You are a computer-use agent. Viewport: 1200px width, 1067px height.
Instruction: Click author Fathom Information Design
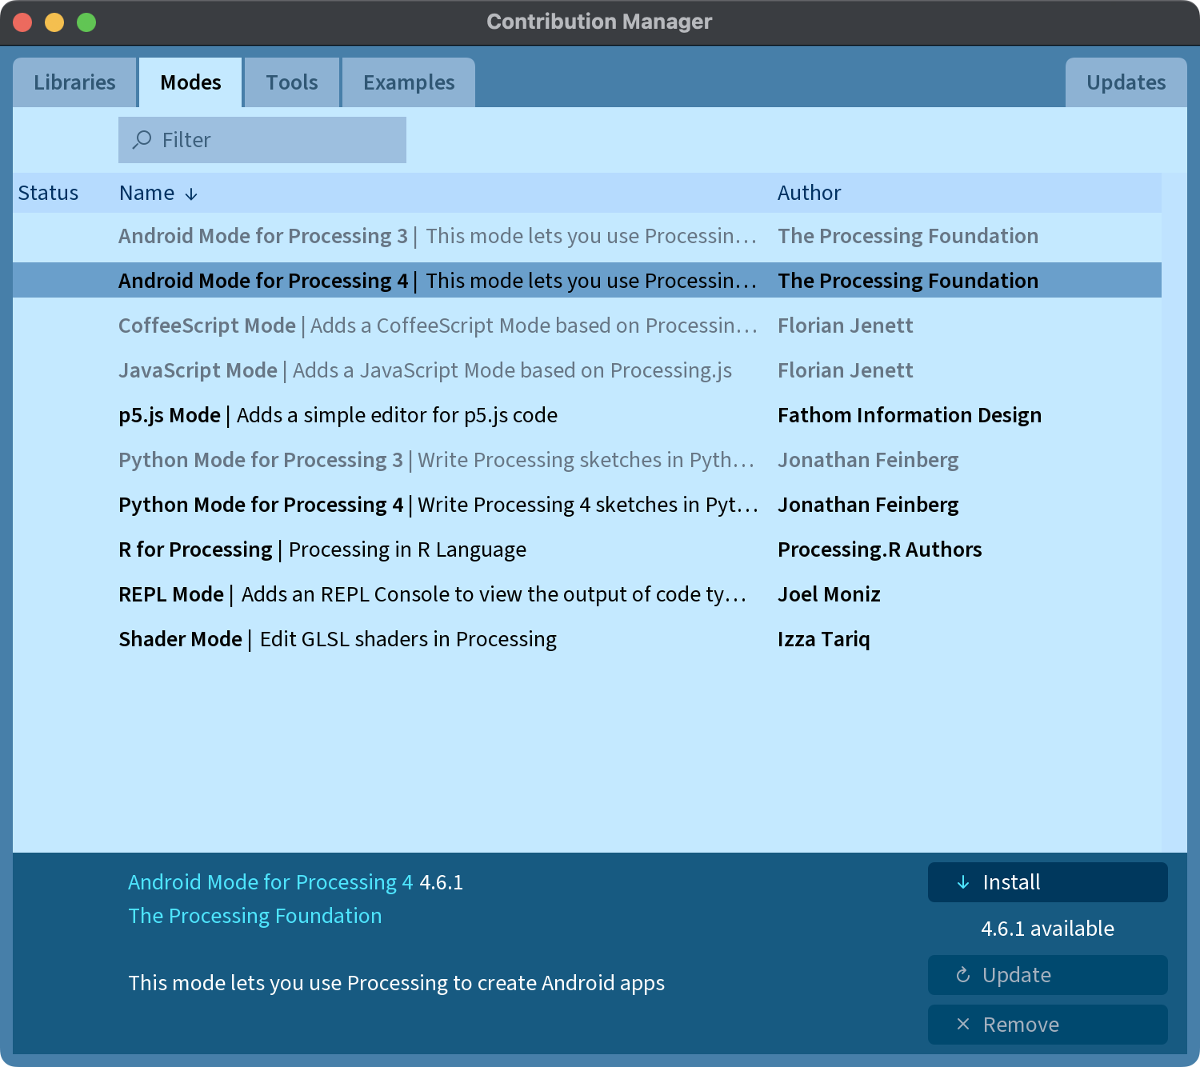(910, 415)
